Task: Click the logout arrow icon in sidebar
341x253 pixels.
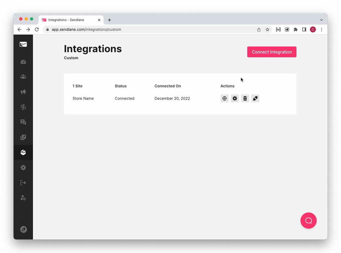Action: coord(23,183)
